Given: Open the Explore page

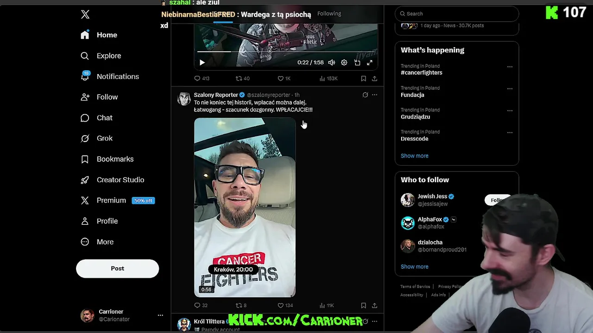Looking at the screenshot, I should pos(101,56).
